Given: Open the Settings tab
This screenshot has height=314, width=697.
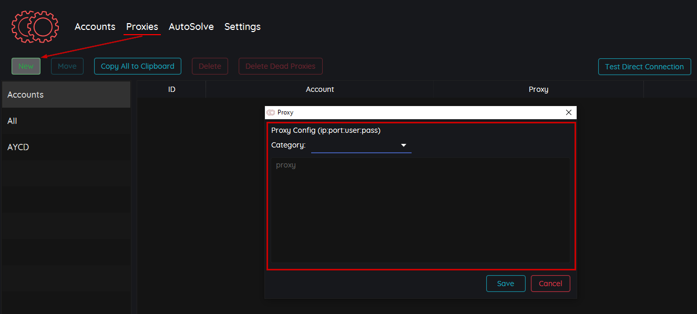Looking at the screenshot, I should click(242, 27).
